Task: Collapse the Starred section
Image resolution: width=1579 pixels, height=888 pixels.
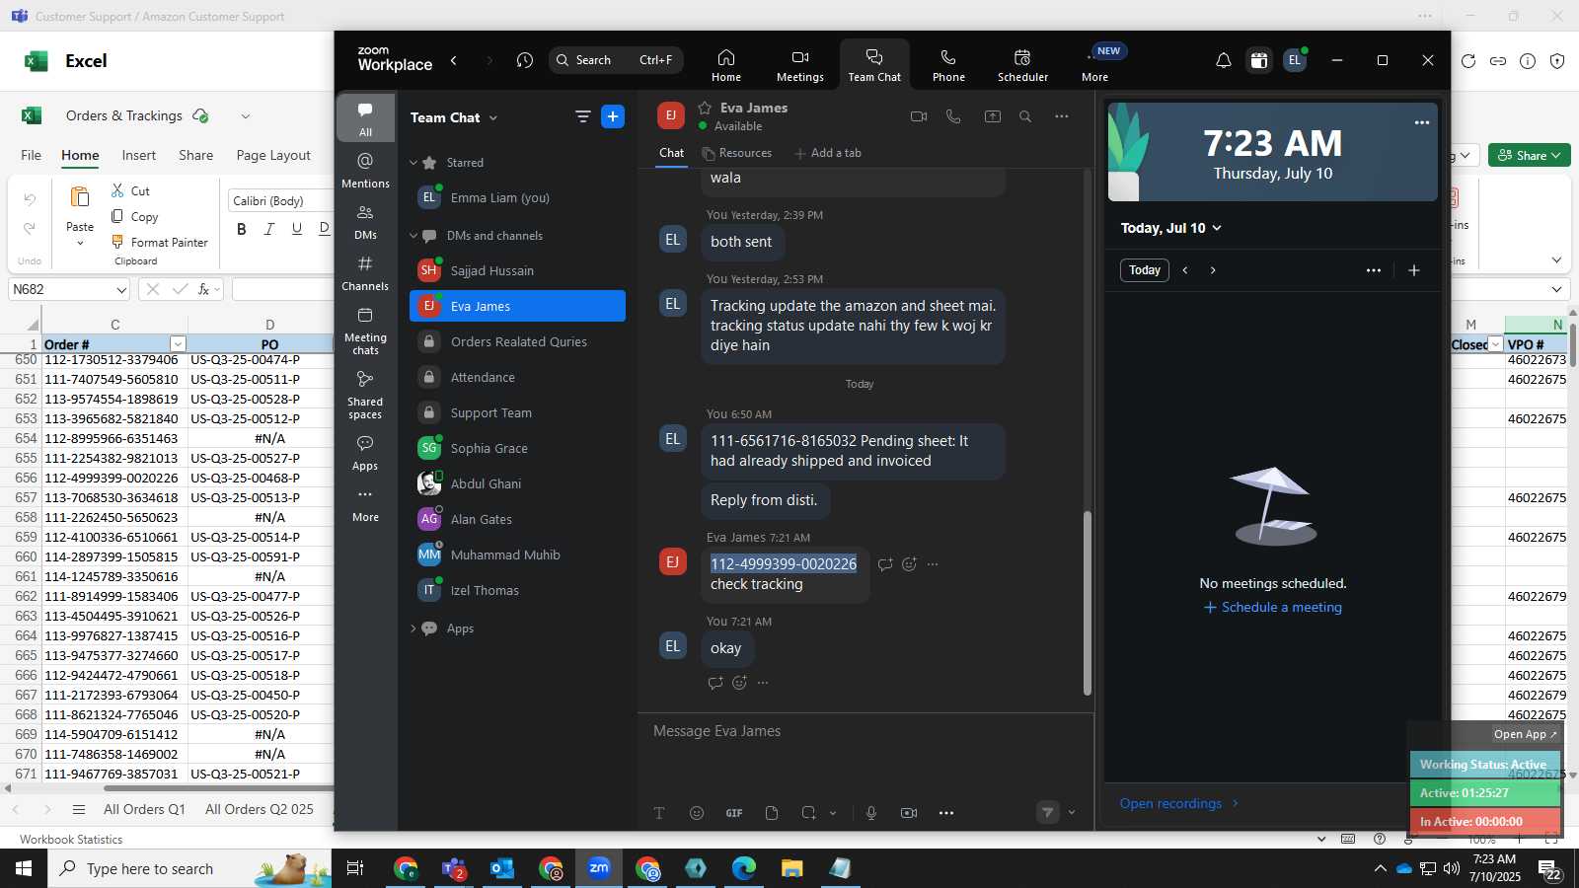Action: pyautogui.click(x=414, y=163)
